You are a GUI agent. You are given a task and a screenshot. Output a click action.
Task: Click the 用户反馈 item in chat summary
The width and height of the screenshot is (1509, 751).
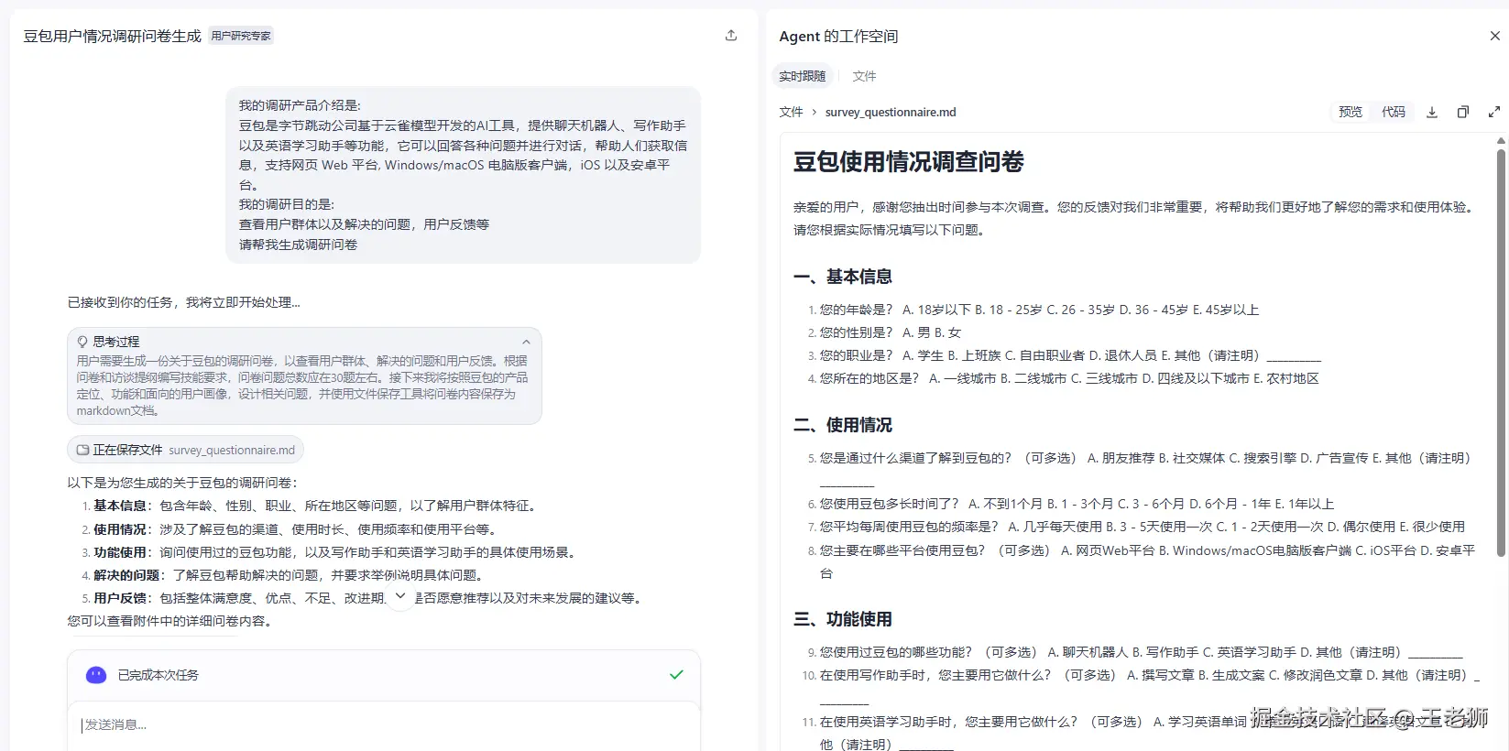pyautogui.click(x=363, y=598)
